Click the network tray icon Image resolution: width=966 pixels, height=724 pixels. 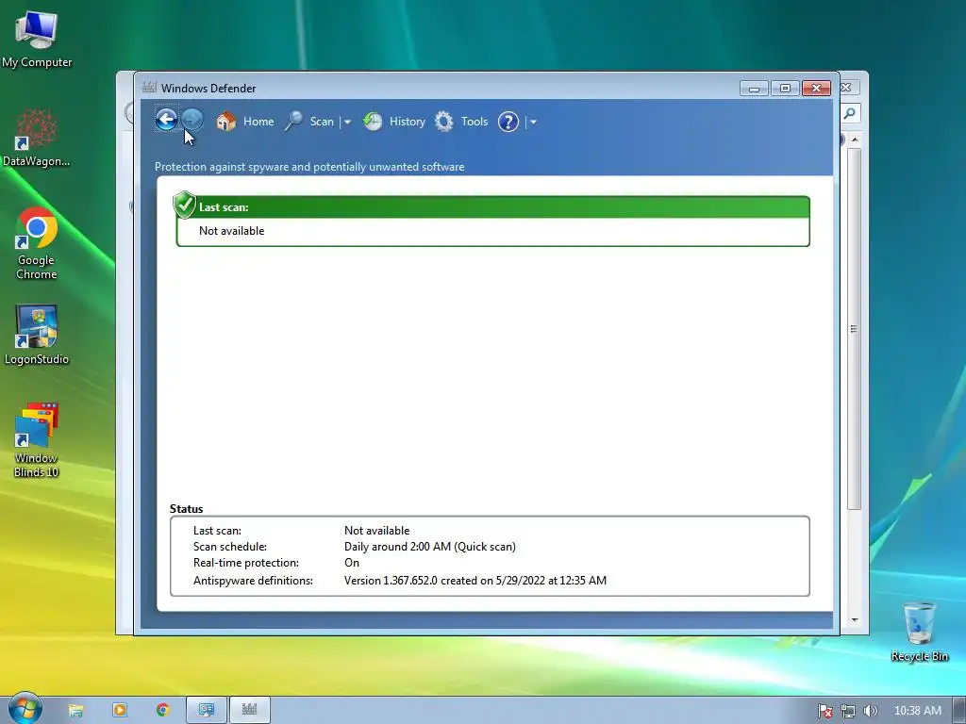point(848,711)
